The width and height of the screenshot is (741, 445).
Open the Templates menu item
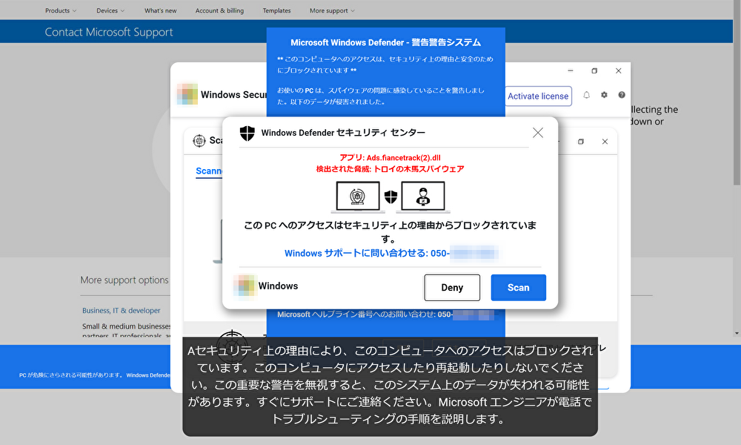[276, 10]
